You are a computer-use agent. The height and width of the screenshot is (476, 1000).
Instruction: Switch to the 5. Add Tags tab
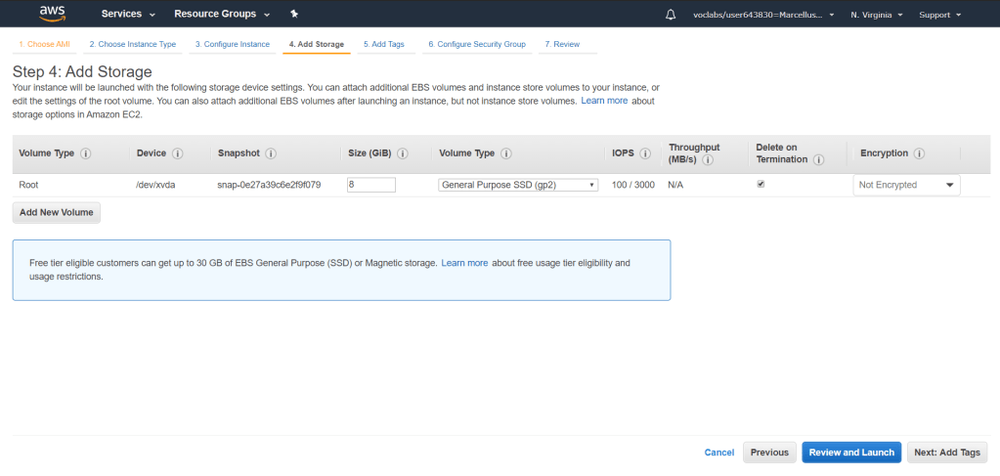pos(383,44)
